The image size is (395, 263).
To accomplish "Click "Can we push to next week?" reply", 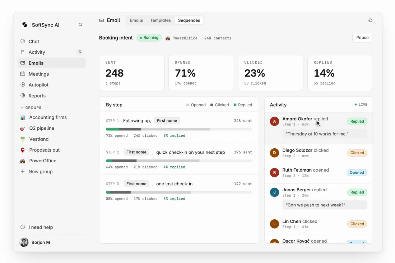I will point(325,205).
